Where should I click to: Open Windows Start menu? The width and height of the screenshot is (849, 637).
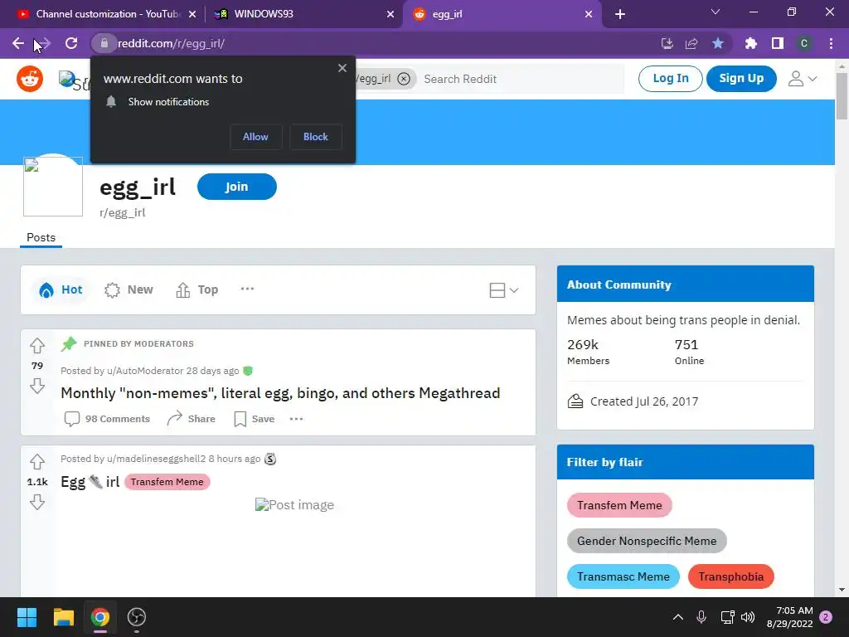point(27,617)
